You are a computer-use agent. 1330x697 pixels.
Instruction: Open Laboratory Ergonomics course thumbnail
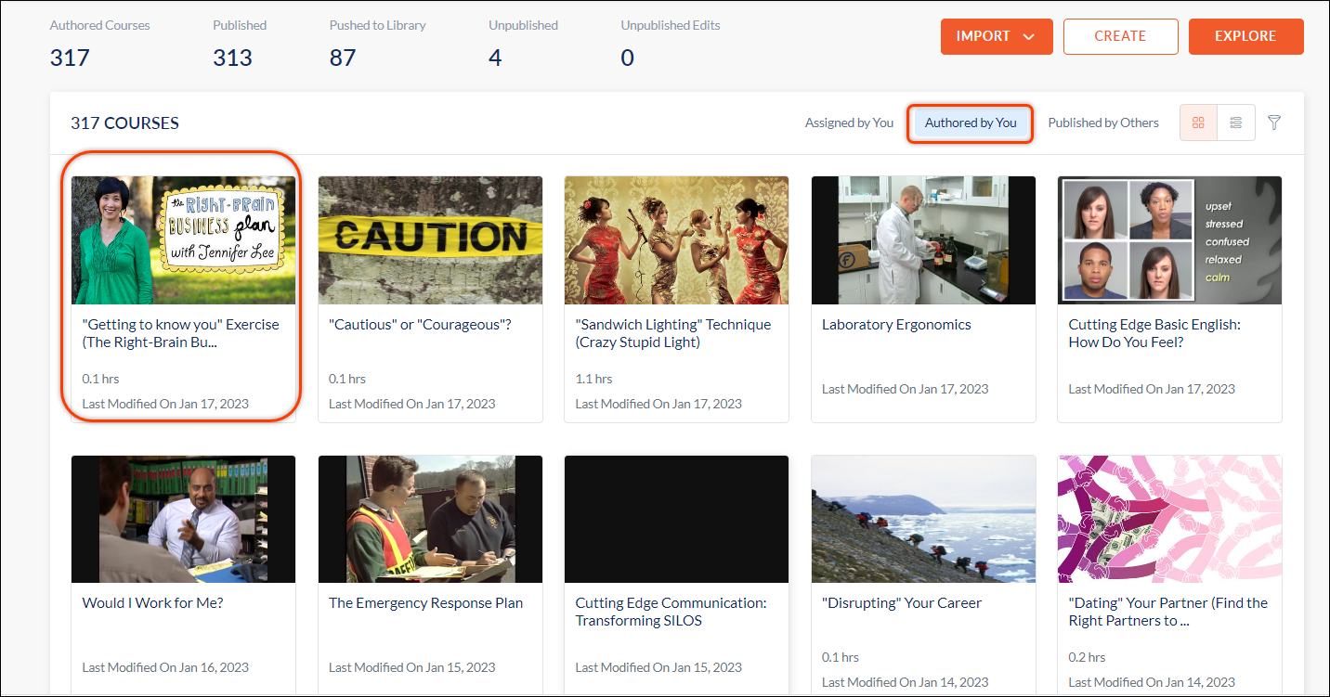923,240
